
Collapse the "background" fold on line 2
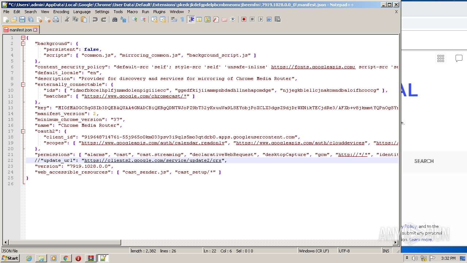(x=23, y=43)
